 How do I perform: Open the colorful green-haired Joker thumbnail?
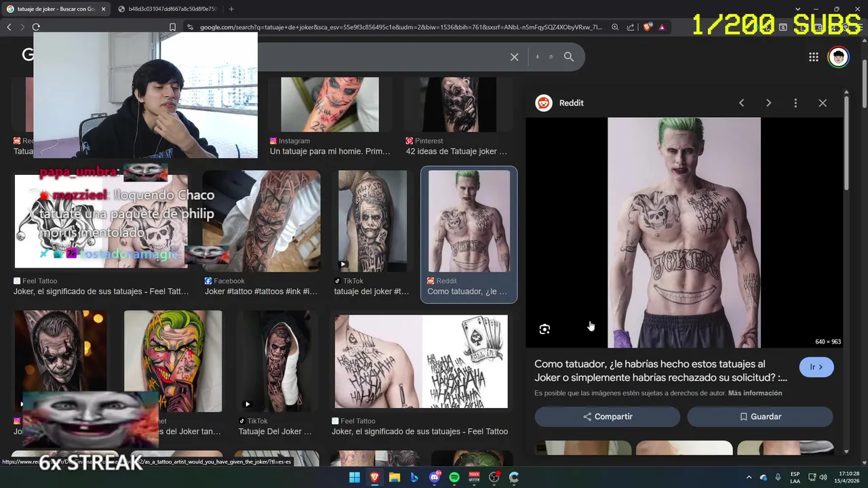pyautogui.click(x=173, y=361)
